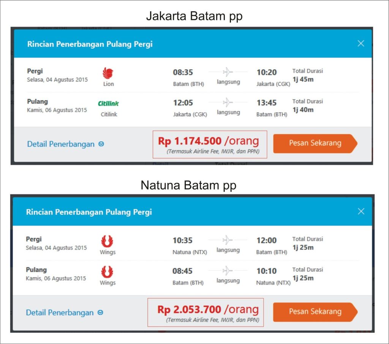Screen dimensions: 389x344
Task: Click chevron beside Detail Penerbangan, top panel
Action: tap(101, 144)
